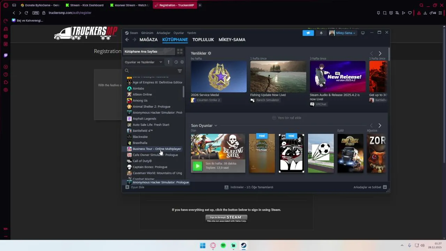Screen dimensions: 446x251
Task: Click the Windows Start button
Action: coord(203,245)
